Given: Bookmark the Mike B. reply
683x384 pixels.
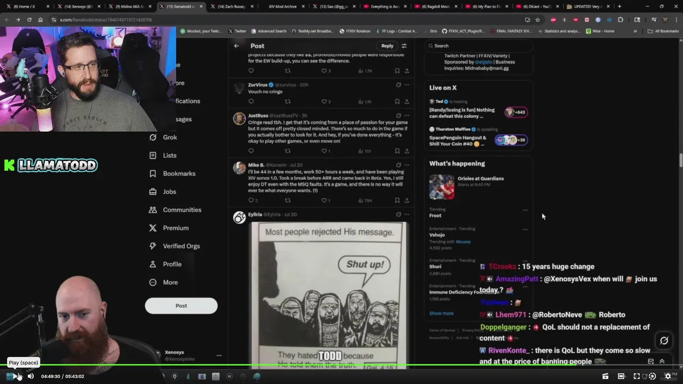Looking at the screenshot, I should pos(397,201).
